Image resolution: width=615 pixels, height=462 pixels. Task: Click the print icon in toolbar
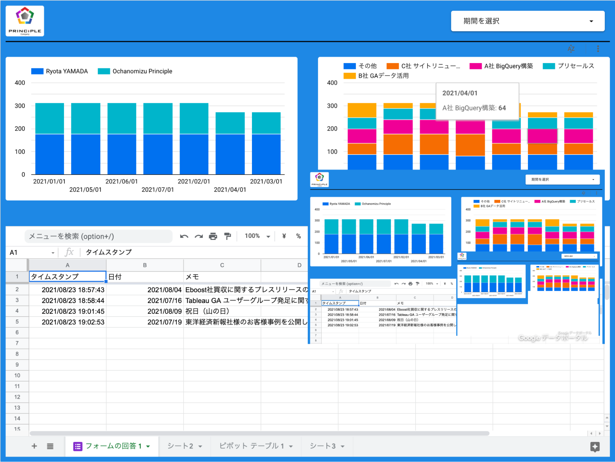click(x=213, y=237)
